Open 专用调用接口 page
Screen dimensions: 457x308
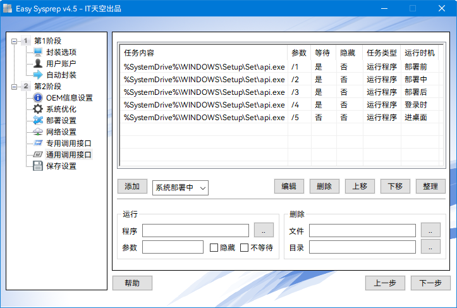point(69,143)
